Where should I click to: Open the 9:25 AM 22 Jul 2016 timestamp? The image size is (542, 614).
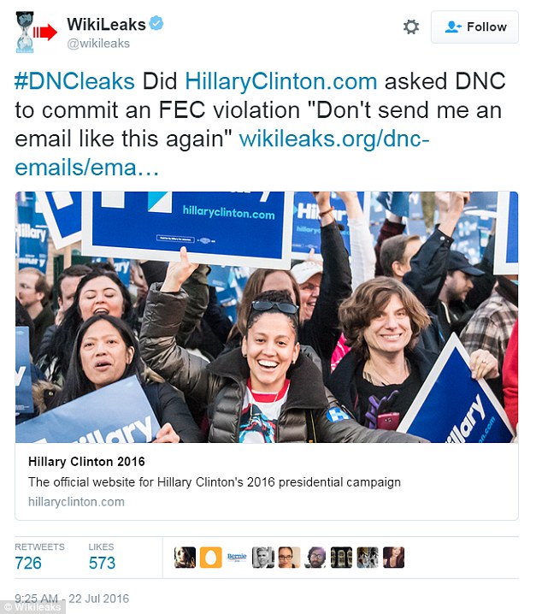click(x=72, y=599)
